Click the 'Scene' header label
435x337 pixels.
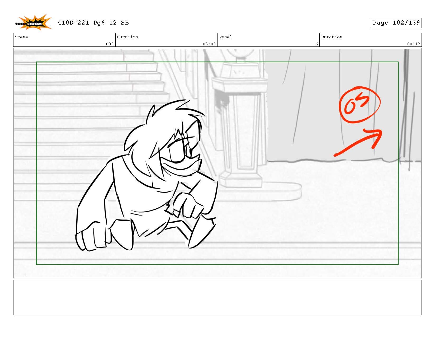point(21,37)
